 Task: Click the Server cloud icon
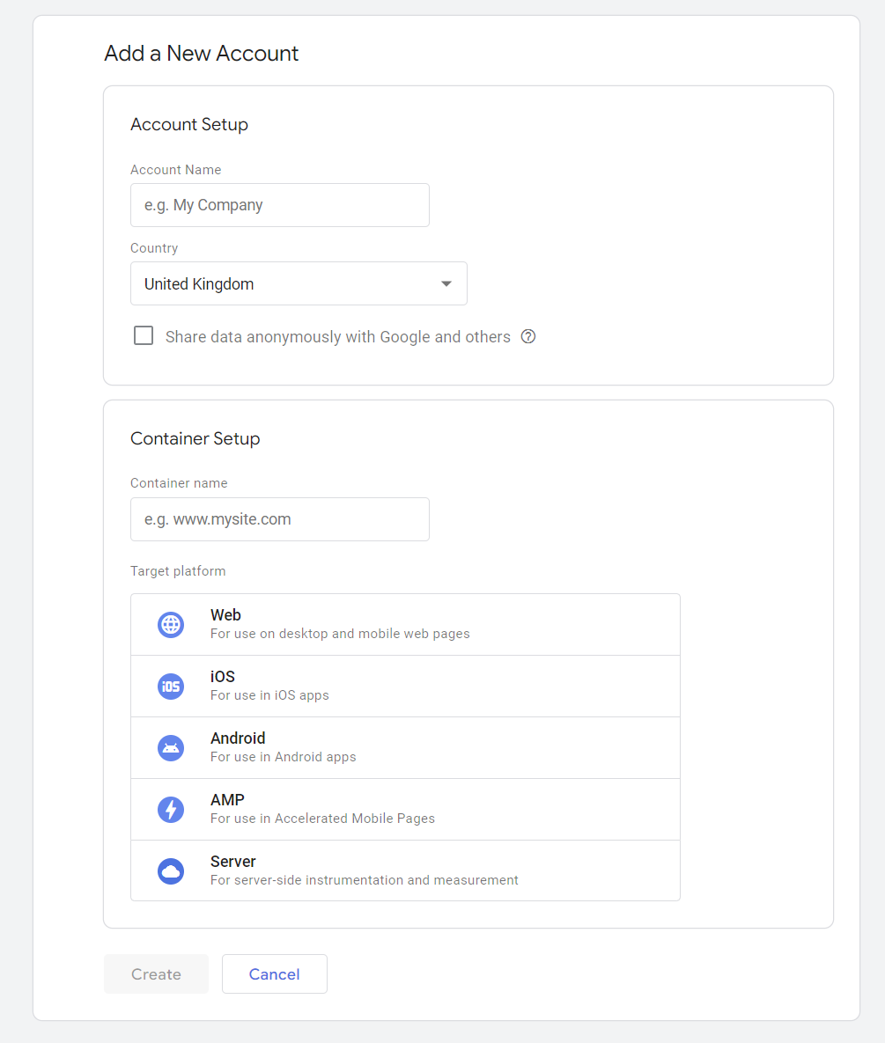(x=171, y=871)
